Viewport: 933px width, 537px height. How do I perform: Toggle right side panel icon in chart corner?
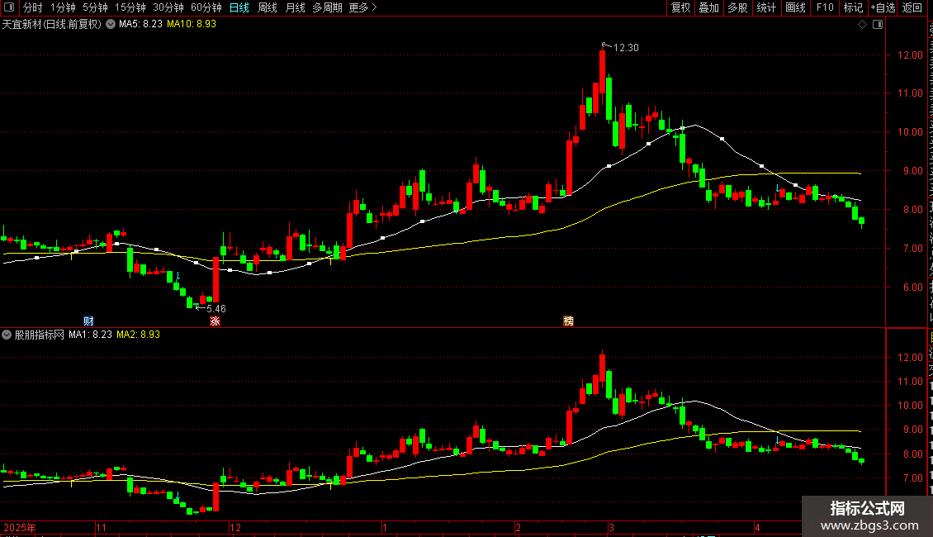click(x=878, y=25)
